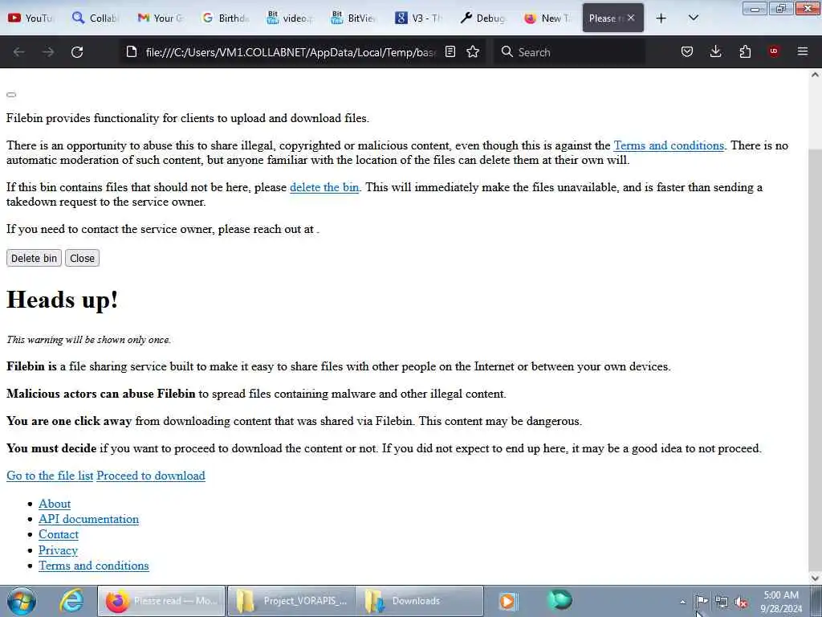Screen dimensions: 822x617
Task: Open Project_VORAPIS folder taskbar item
Action: click(x=291, y=601)
